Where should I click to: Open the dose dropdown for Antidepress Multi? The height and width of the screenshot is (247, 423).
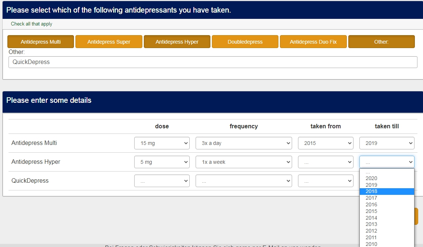point(162,143)
